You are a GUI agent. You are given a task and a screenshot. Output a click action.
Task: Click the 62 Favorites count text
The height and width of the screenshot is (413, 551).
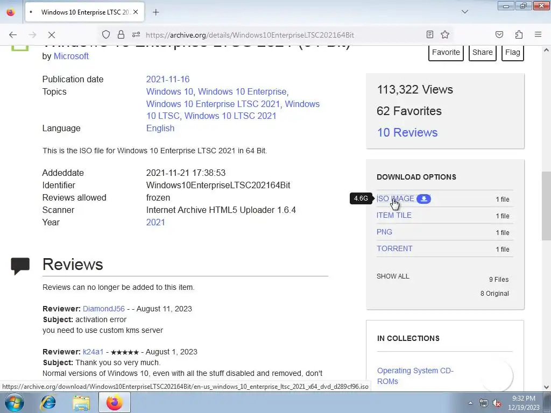tap(409, 111)
